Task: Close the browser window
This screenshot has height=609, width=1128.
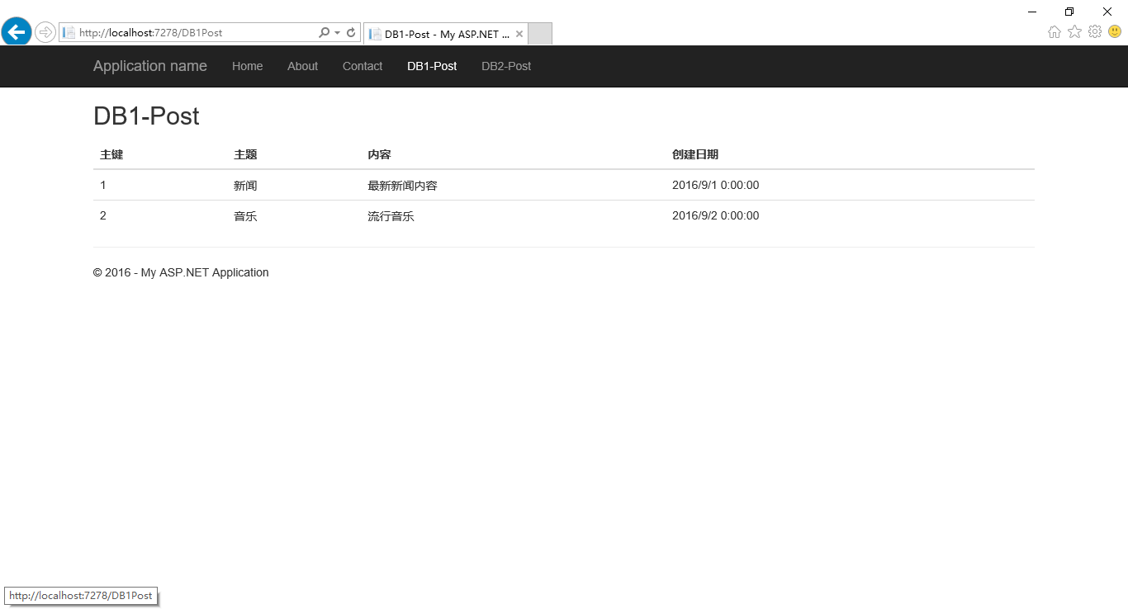Action: (1107, 12)
